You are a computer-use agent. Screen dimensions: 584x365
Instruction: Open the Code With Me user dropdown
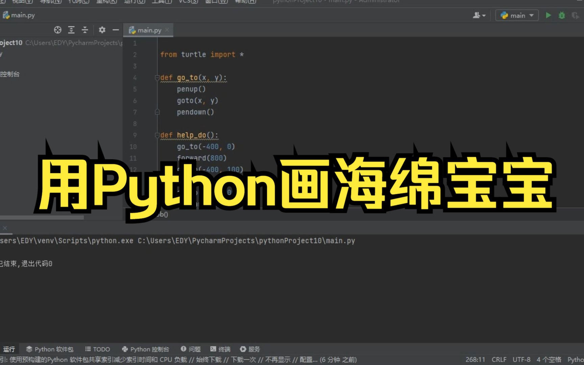click(x=479, y=15)
